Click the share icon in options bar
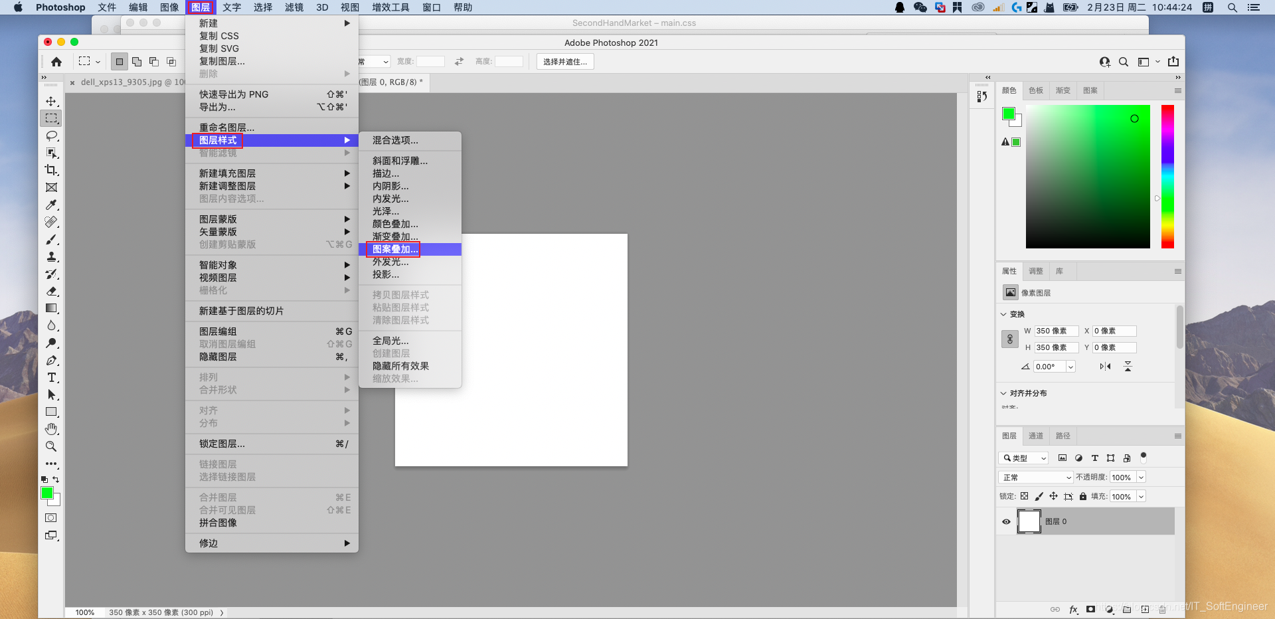The image size is (1275, 619). click(x=1173, y=62)
